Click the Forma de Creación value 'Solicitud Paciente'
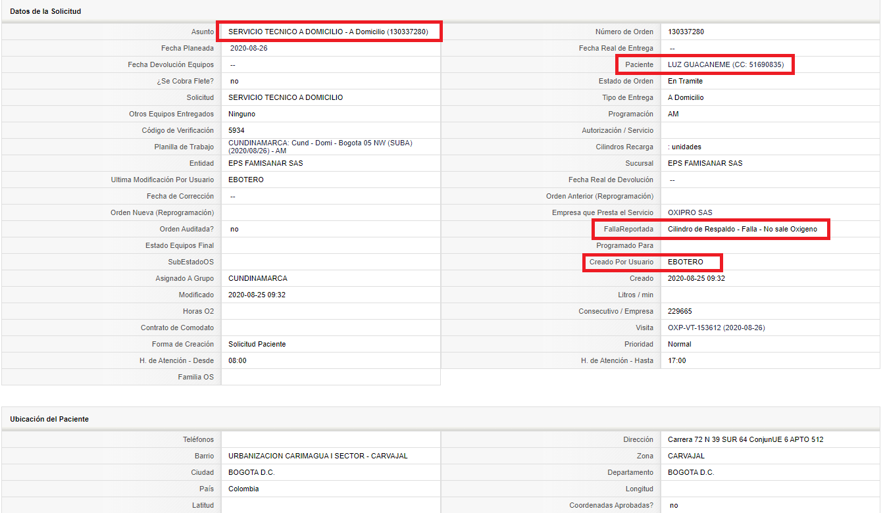This screenshot has height=513, width=885. 257,344
